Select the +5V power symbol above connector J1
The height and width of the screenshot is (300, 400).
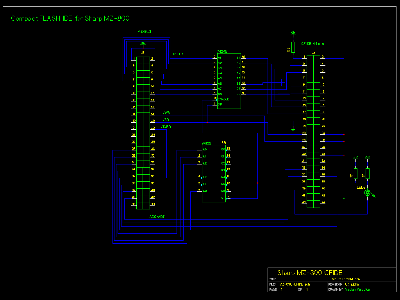click(143, 44)
